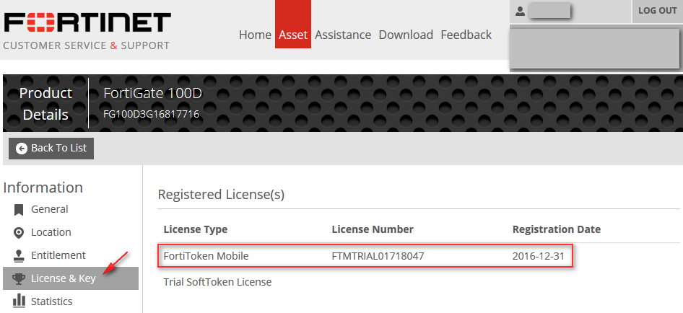The height and width of the screenshot is (313, 683).
Task: Click the FortiToken Mobile license type cell
Action: coord(206,257)
